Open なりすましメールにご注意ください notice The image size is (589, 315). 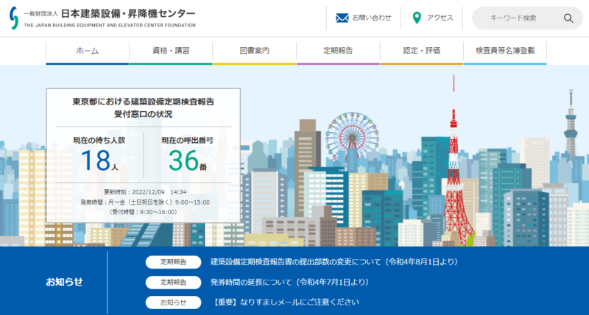click(285, 302)
